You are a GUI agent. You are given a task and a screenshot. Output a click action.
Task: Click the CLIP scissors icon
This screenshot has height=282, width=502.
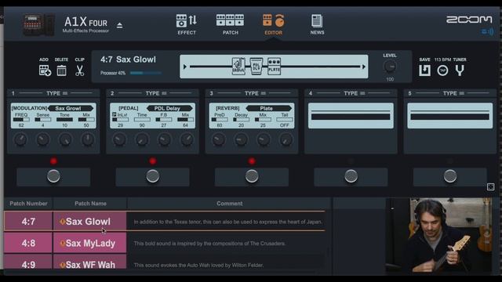(80, 70)
